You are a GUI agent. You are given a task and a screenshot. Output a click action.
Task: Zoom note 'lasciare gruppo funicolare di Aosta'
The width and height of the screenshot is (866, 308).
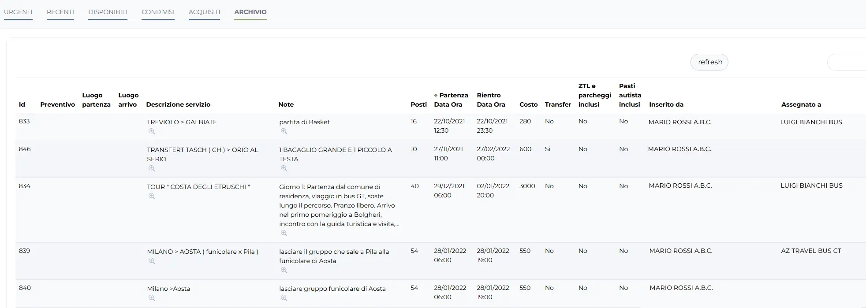click(x=284, y=298)
